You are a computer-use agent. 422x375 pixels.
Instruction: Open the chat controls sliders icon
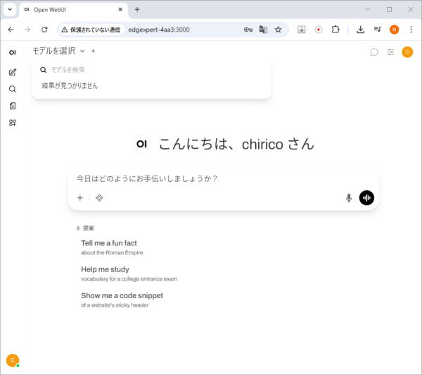tap(390, 51)
